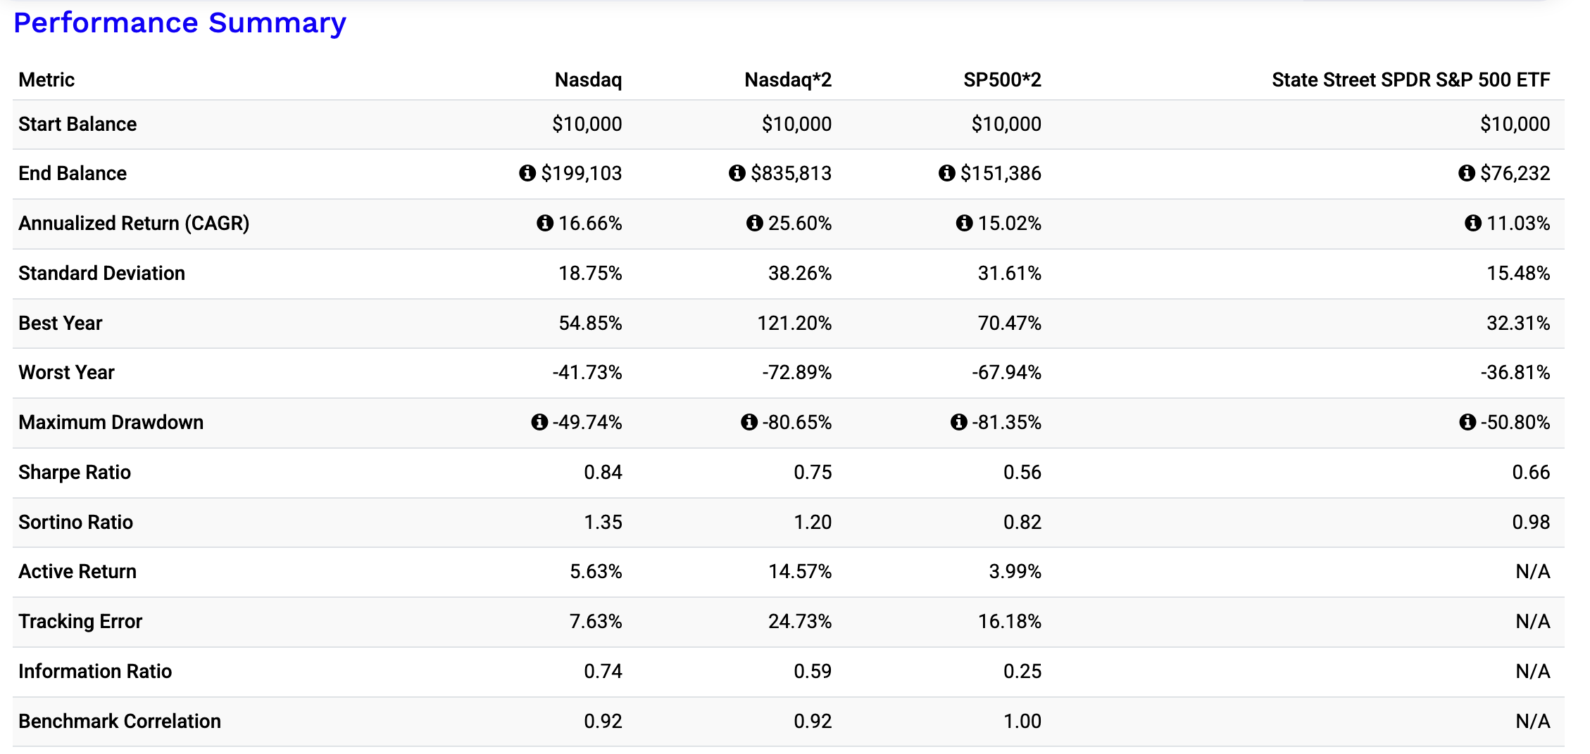This screenshot has height=754, width=1590.
Task: Click info icon beside SPDR End Balance $76,232
Action: pos(1467,173)
